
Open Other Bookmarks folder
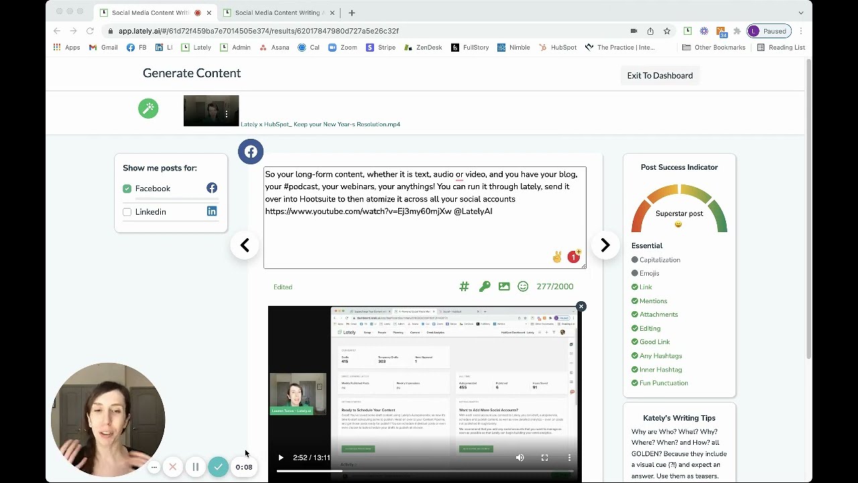[714, 48]
